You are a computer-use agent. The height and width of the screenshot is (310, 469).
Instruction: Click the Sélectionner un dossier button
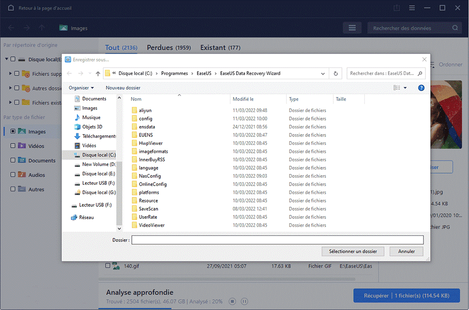353,251
